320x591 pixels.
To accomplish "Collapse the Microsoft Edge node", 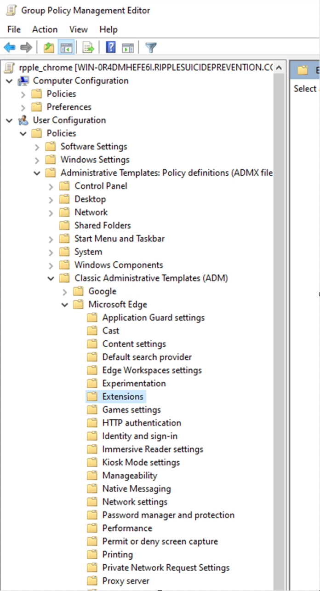I will coord(65,304).
